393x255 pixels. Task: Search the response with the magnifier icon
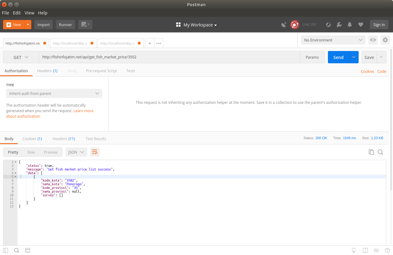380,152
